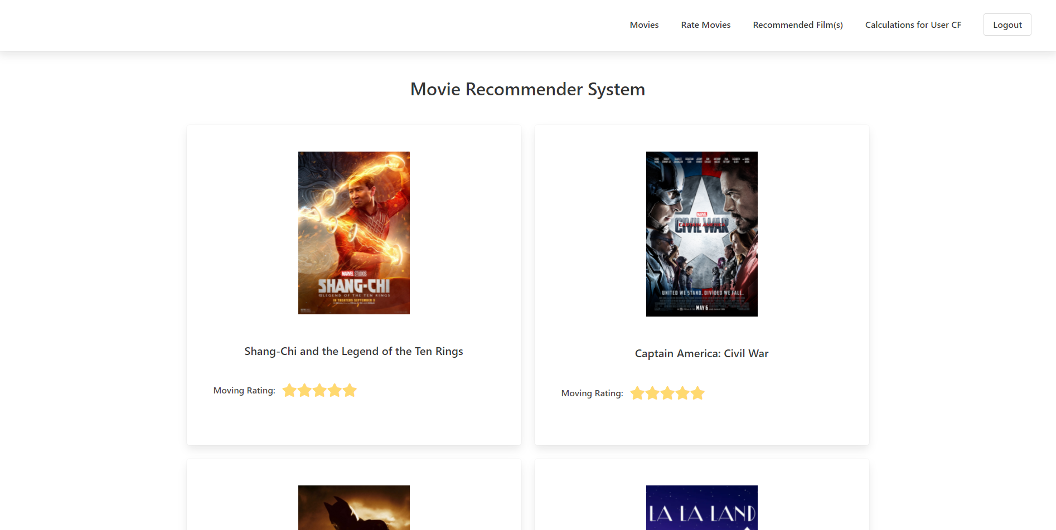Image resolution: width=1056 pixels, height=530 pixels.
Task: Select fifth star of Civil War rating
Action: coord(697,393)
